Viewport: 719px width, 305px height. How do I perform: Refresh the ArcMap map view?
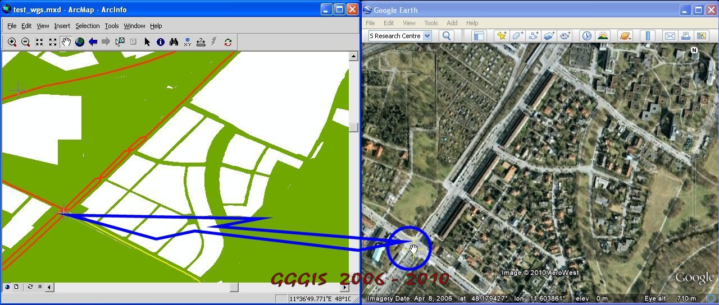tap(30, 287)
